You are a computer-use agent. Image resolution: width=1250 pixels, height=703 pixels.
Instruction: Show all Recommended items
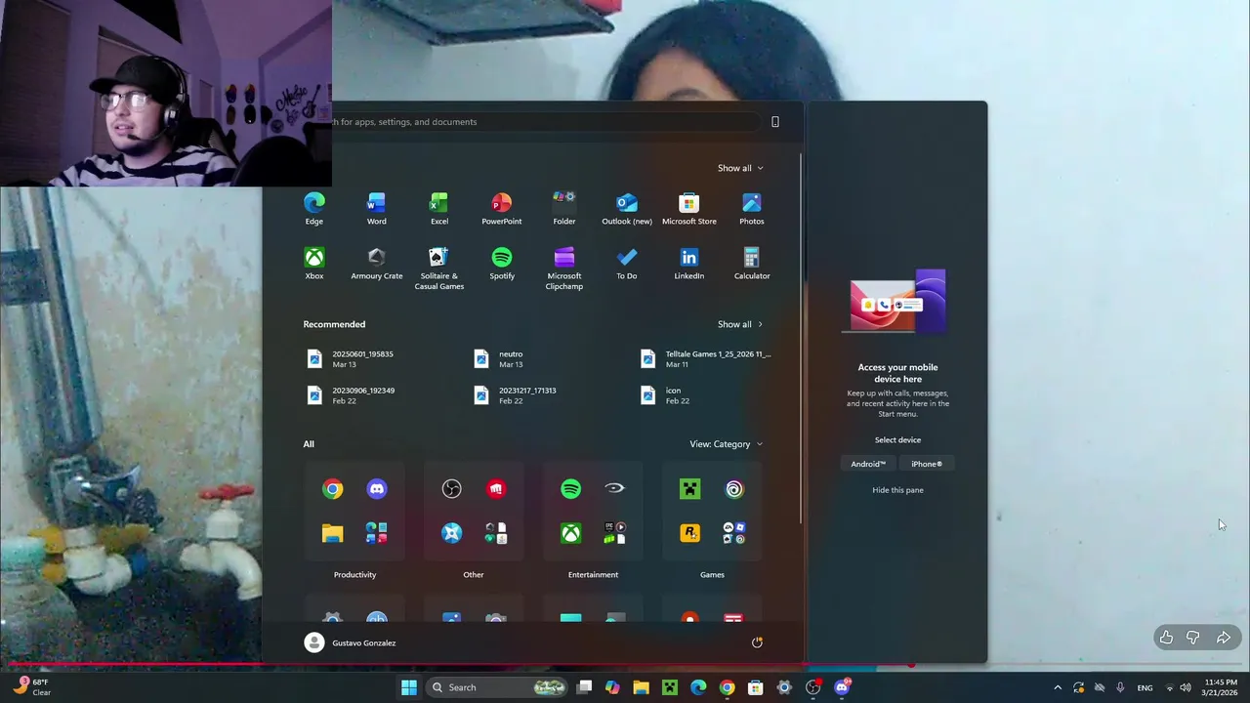740,324
